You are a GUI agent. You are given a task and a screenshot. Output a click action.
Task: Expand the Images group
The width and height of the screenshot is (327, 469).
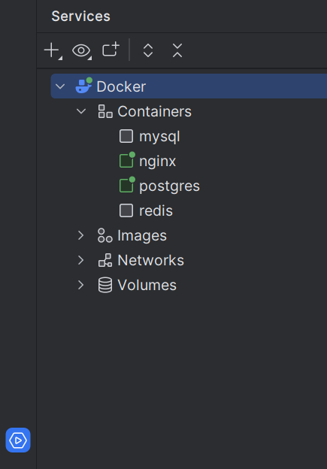point(80,235)
